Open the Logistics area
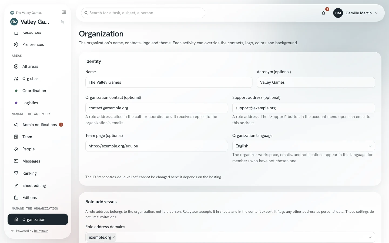This screenshot has height=243, width=389. [x=38, y=103]
